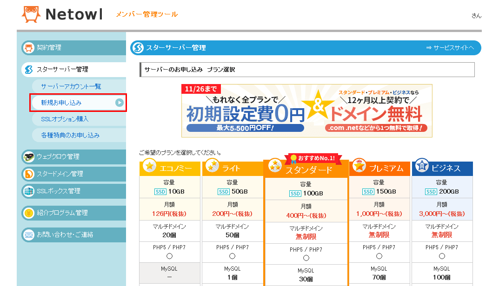Open the スタードメイン管理 menu
This screenshot has width=499, height=286.
[74, 174]
